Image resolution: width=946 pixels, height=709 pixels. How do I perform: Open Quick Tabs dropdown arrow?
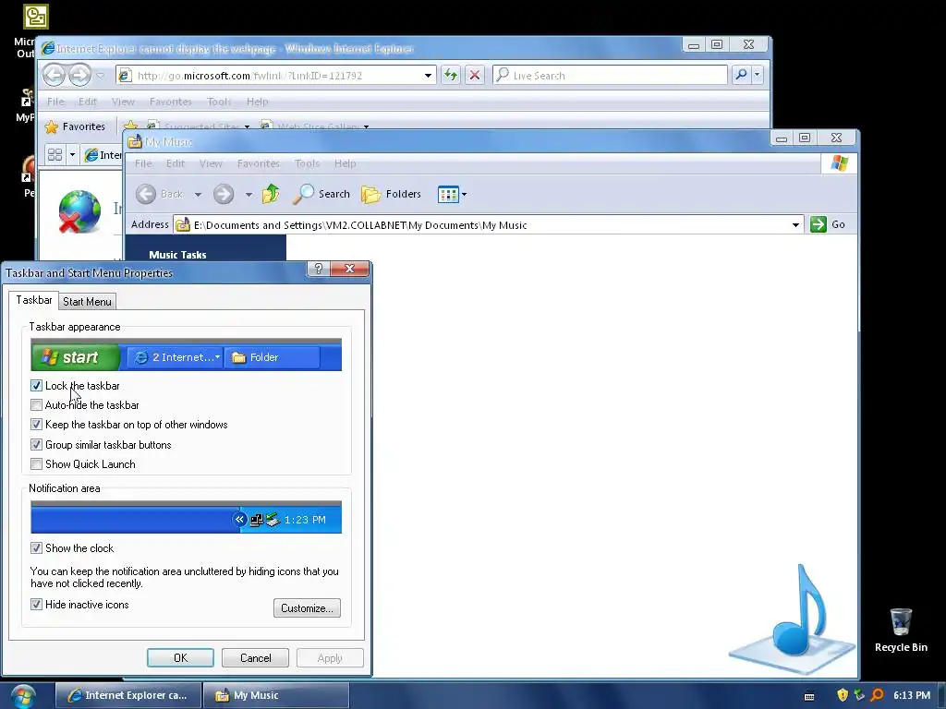tap(72, 155)
